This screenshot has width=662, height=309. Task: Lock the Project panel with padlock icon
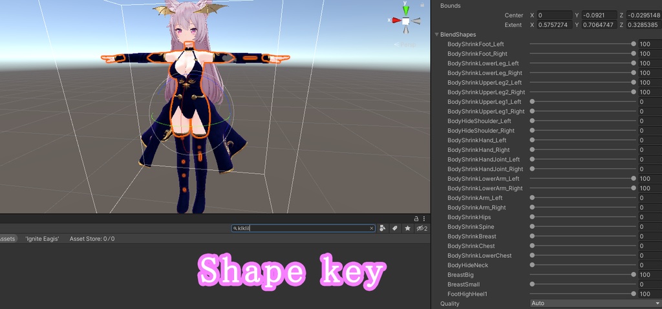click(x=416, y=218)
